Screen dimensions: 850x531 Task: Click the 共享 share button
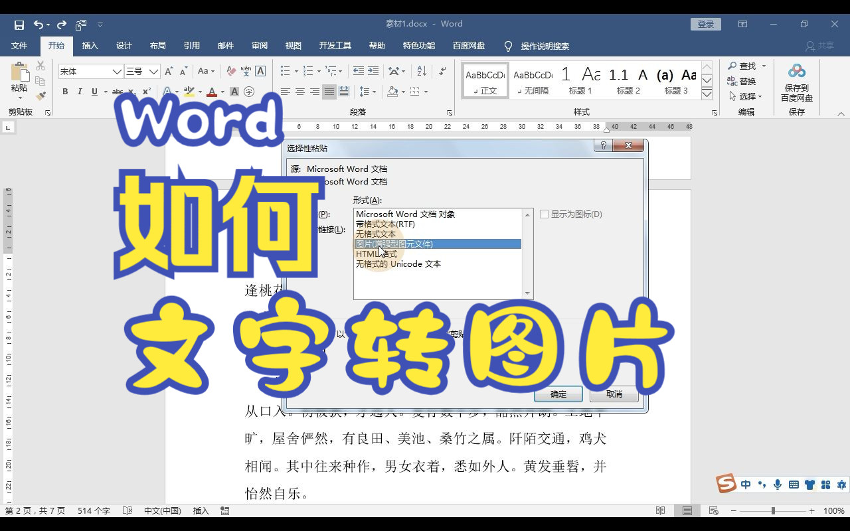pos(819,46)
